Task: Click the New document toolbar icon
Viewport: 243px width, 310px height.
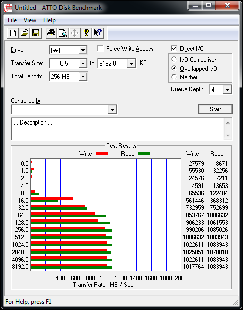Action: pyautogui.click(x=13, y=33)
